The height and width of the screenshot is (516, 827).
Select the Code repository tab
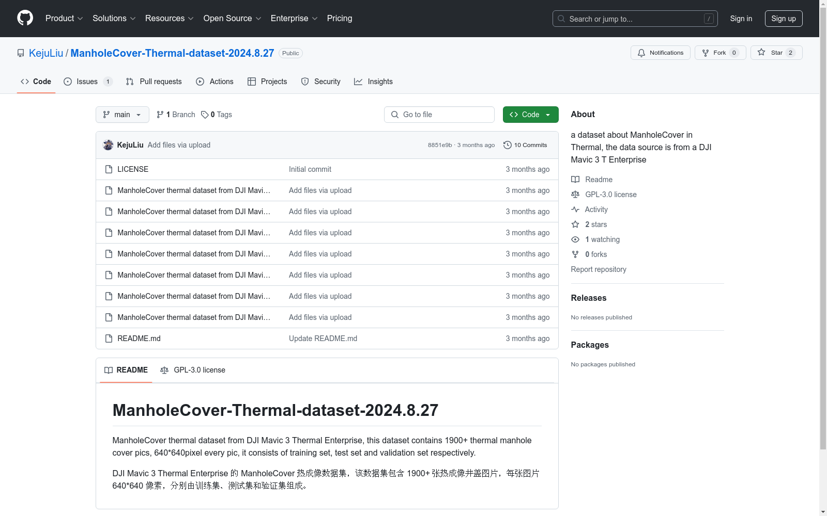[x=36, y=82]
